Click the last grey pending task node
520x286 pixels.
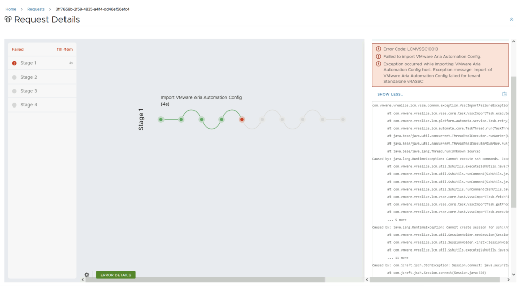343,120
